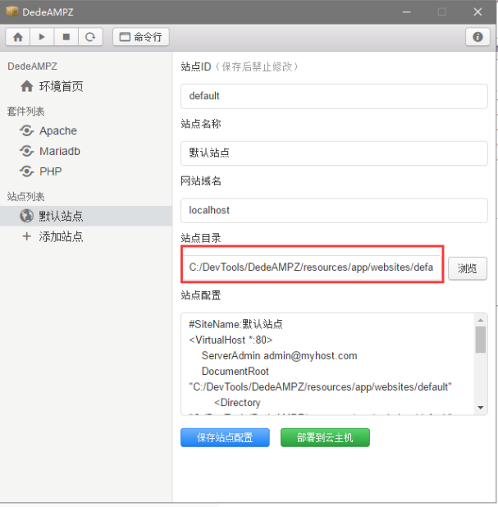
Task: Open the info icon in the toolbar
Action: pos(477,37)
